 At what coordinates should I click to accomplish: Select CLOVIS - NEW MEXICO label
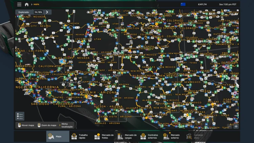(186, 82)
